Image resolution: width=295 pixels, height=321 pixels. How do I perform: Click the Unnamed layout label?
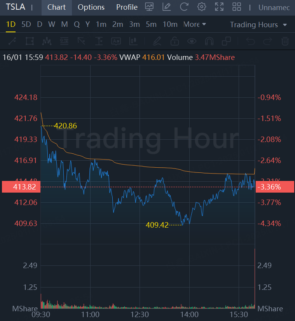pyautogui.click(x=274, y=7)
